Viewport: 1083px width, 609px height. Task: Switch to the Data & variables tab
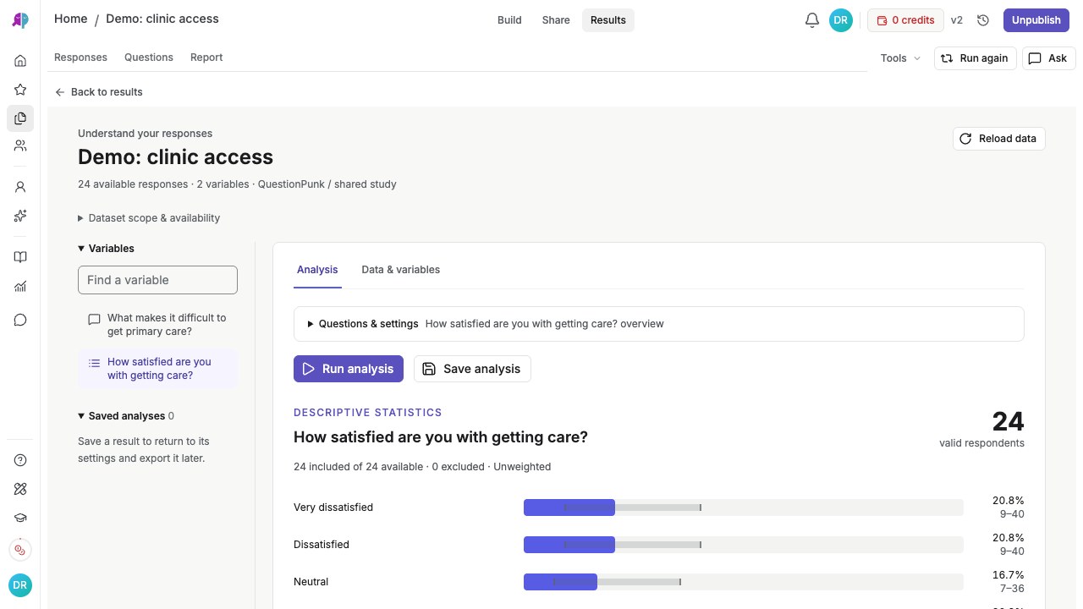click(x=401, y=270)
